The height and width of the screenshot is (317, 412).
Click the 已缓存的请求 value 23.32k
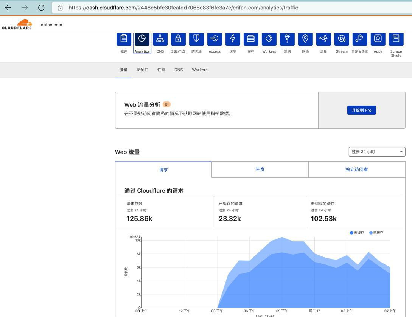tap(230, 219)
